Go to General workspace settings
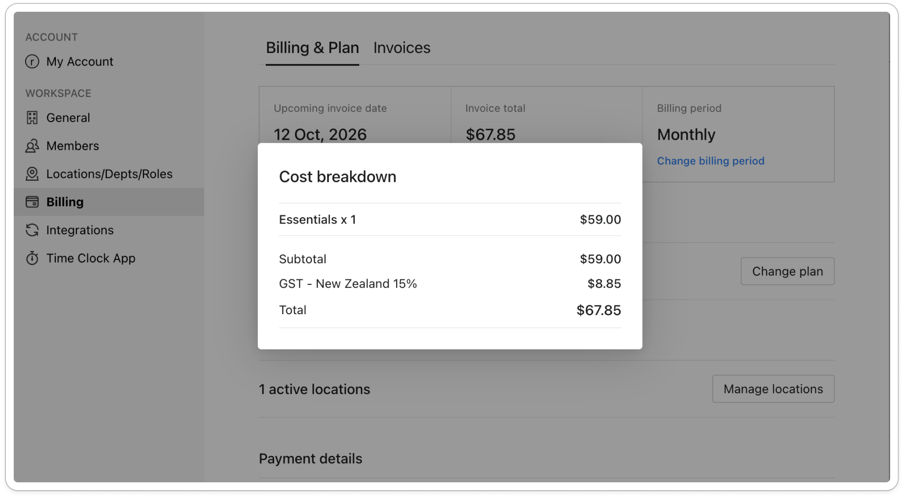904x498 pixels. [x=109, y=118]
